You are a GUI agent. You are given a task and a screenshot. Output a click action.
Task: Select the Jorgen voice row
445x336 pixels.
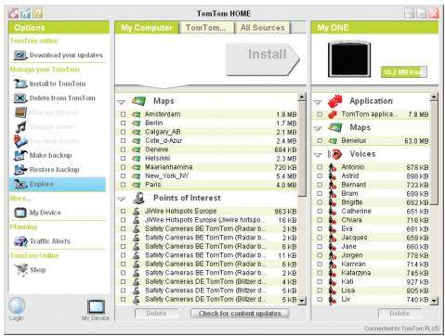click(x=372, y=255)
